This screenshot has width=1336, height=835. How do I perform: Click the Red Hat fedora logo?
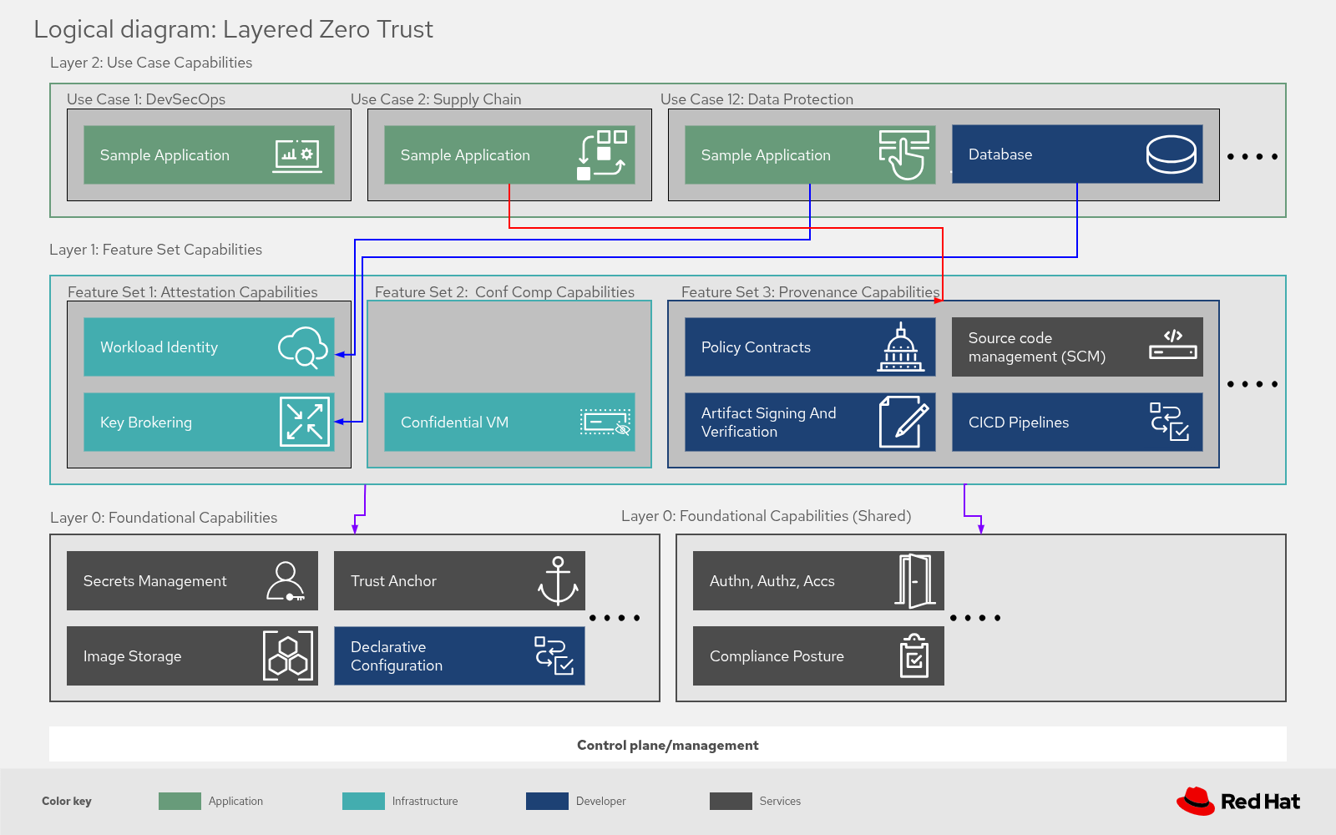pyautogui.click(x=1196, y=800)
